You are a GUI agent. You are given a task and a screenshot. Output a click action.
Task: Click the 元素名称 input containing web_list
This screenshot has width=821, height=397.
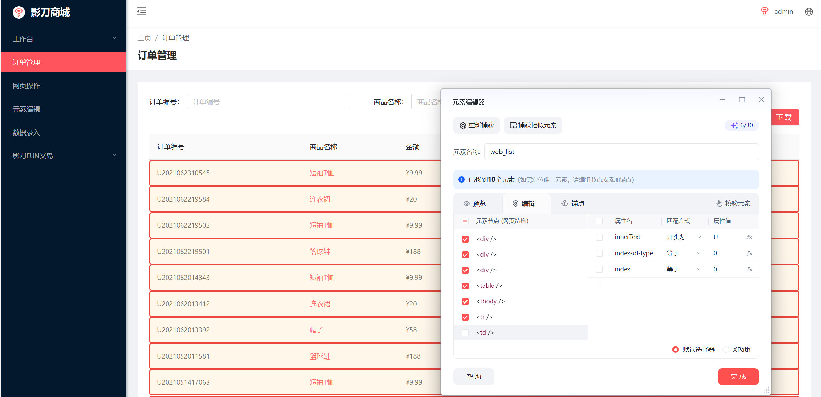(x=621, y=152)
